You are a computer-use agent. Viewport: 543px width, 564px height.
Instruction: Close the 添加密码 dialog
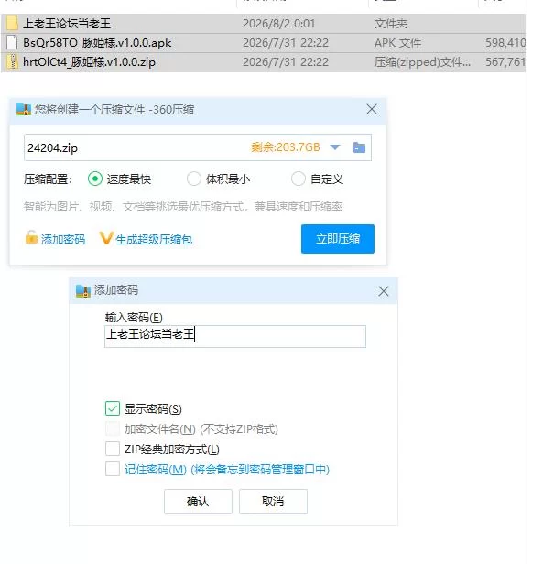coord(384,291)
